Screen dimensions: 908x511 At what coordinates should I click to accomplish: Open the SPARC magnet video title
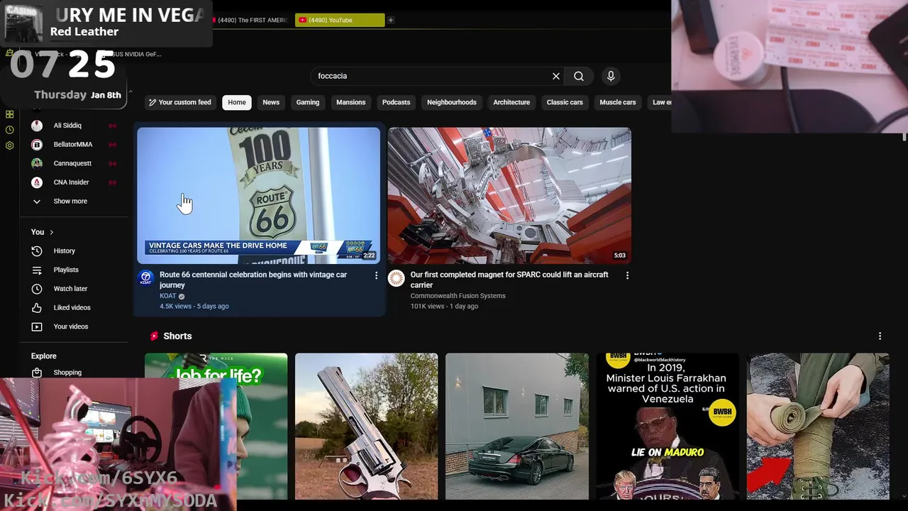pyautogui.click(x=509, y=280)
